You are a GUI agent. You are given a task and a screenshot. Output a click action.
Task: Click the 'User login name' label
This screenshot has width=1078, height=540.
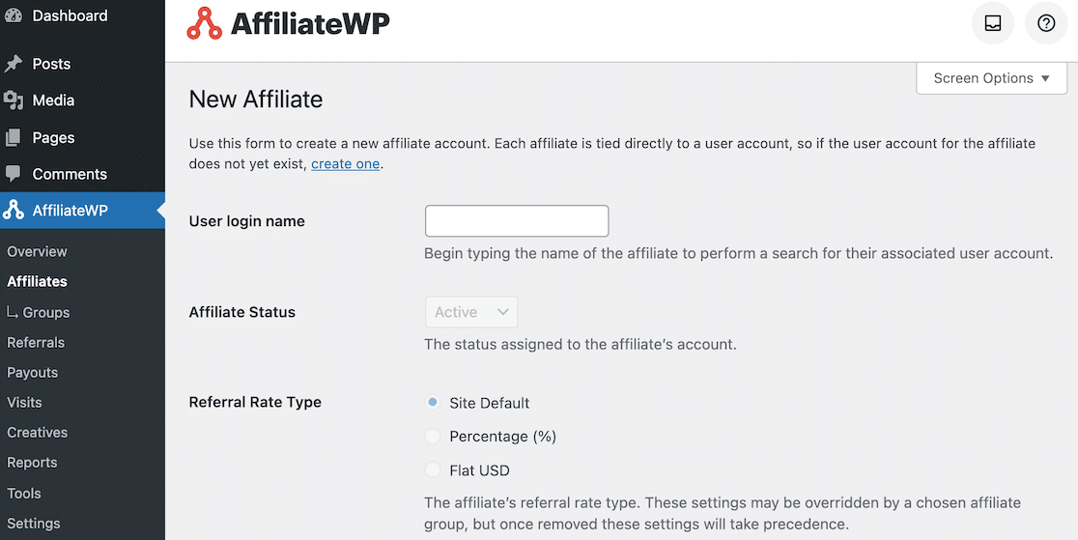[247, 221]
